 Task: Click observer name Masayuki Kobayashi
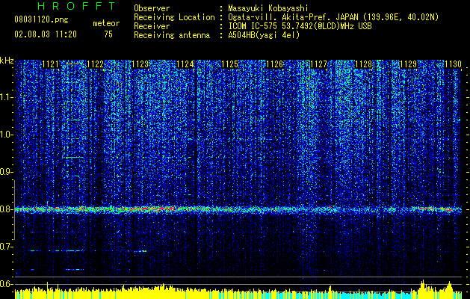268,8
